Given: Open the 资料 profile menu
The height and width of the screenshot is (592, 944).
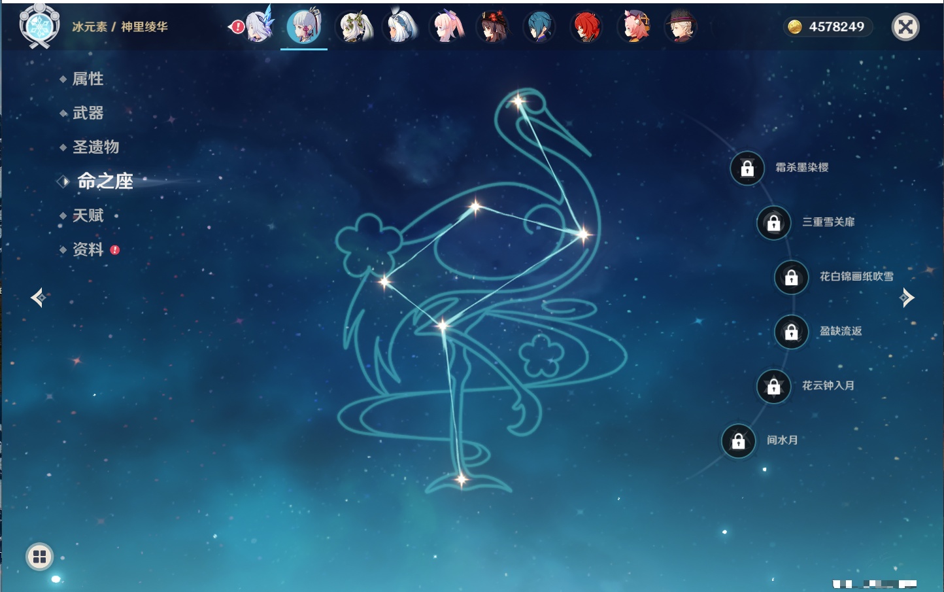Looking at the screenshot, I should [88, 249].
